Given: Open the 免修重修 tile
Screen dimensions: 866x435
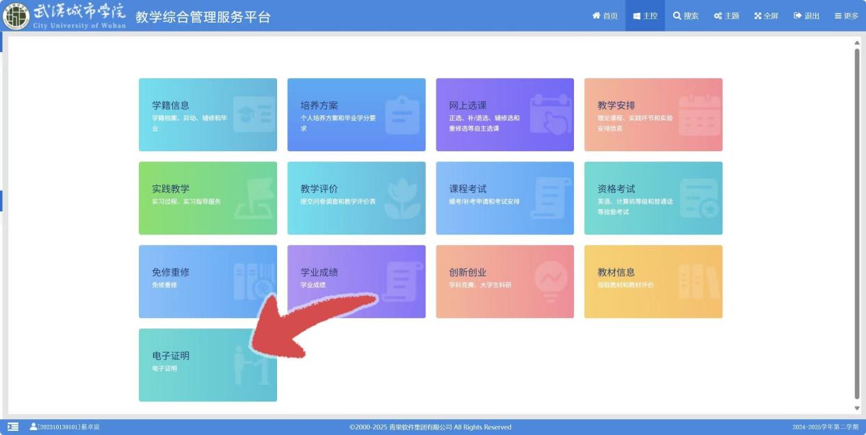Looking at the screenshot, I should coord(207,281).
